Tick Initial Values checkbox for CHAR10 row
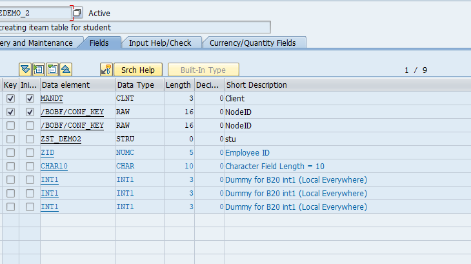The height and width of the screenshot is (264, 471). point(30,167)
